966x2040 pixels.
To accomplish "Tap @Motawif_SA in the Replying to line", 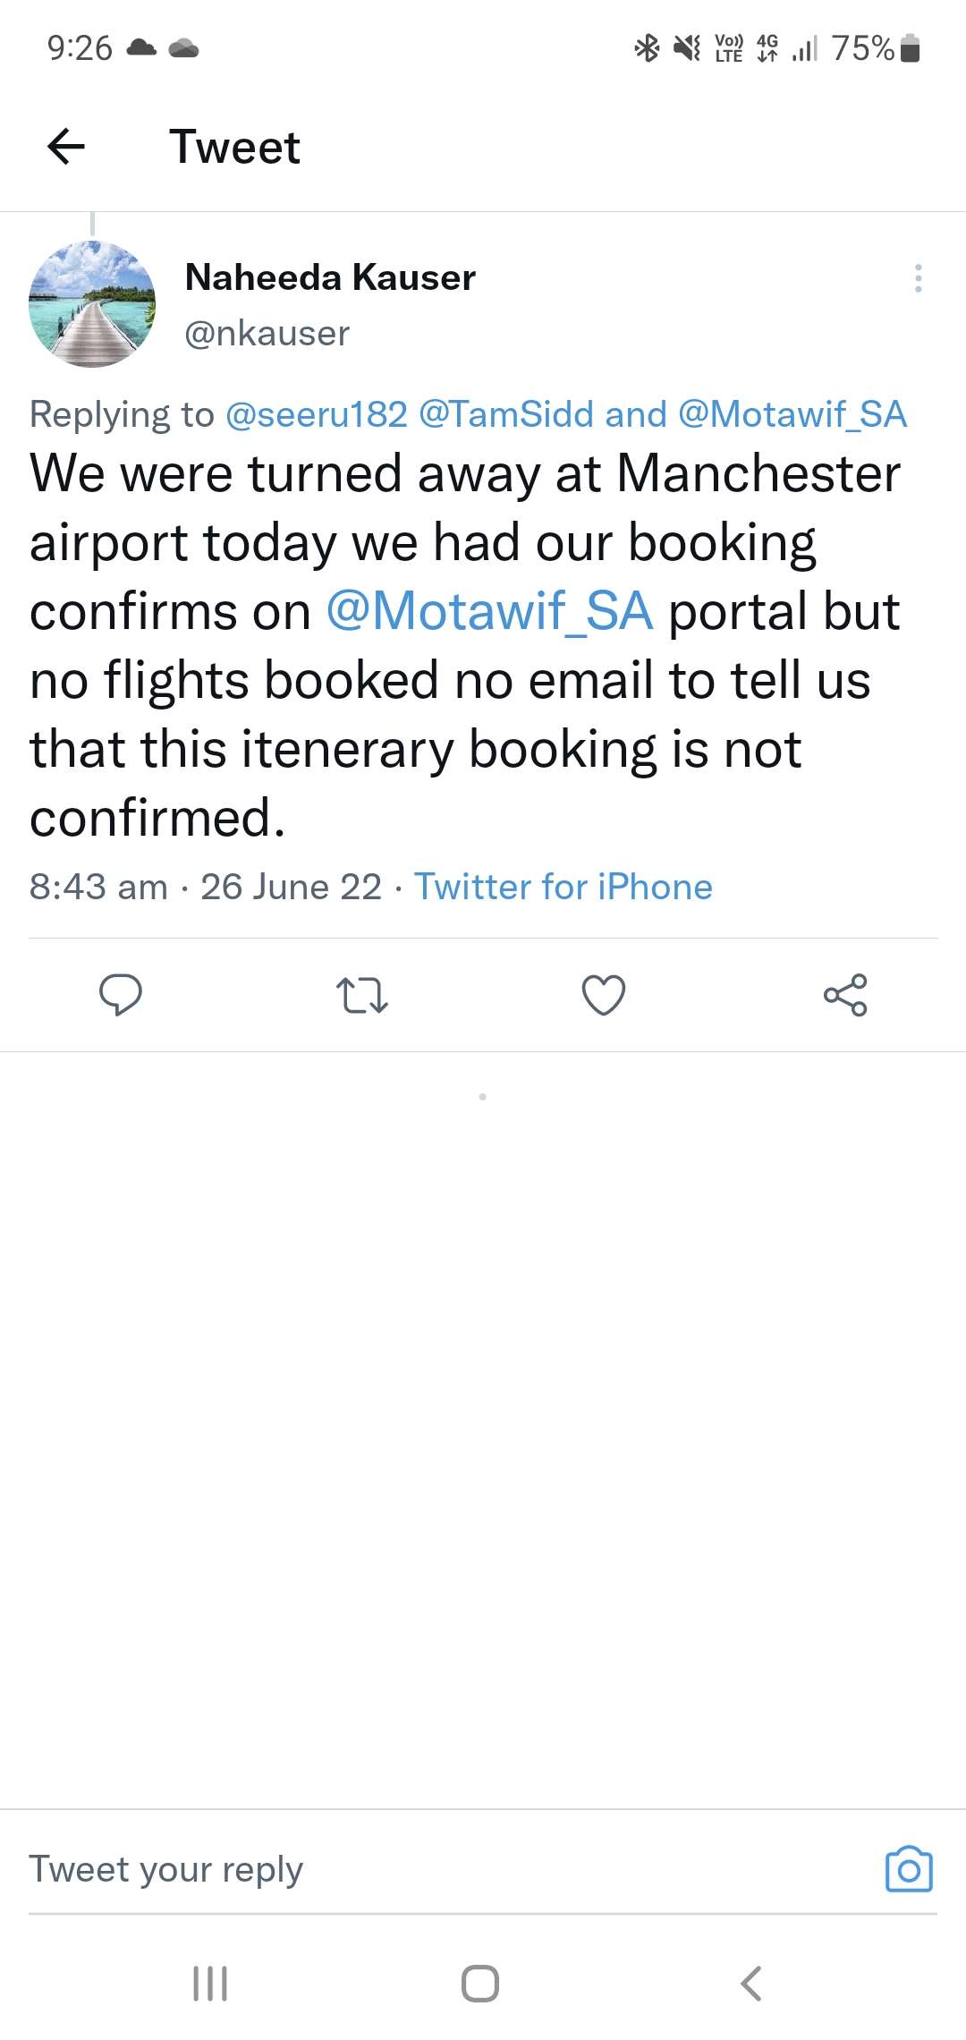I will click(792, 414).
